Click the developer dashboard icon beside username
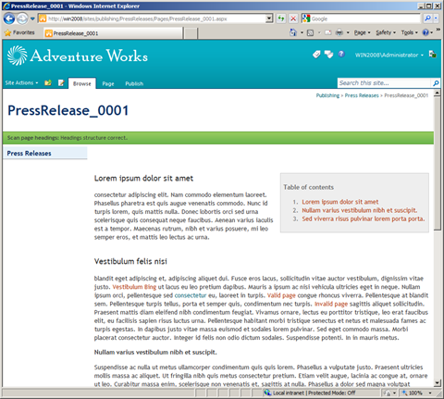This screenshot has width=444, height=399. [x=433, y=55]
